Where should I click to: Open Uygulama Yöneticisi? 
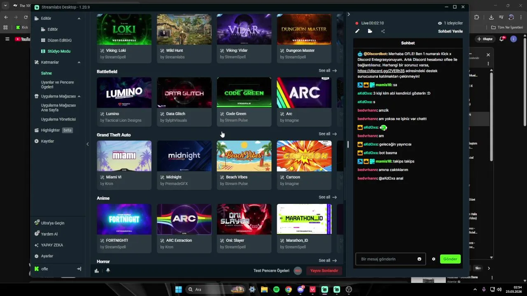pos(58,119)
